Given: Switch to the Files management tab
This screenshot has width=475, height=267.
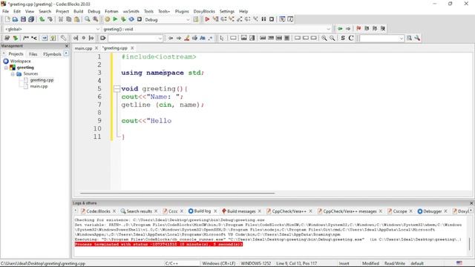Looking at the screenshot, I should coord(33,54).
